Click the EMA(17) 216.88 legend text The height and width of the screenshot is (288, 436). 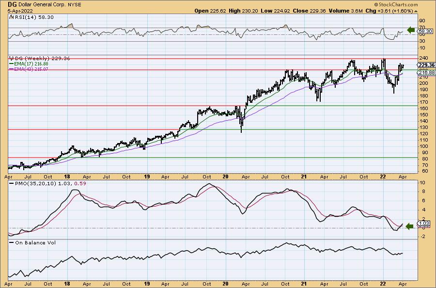pyautogui.click(x=31, y=64)
